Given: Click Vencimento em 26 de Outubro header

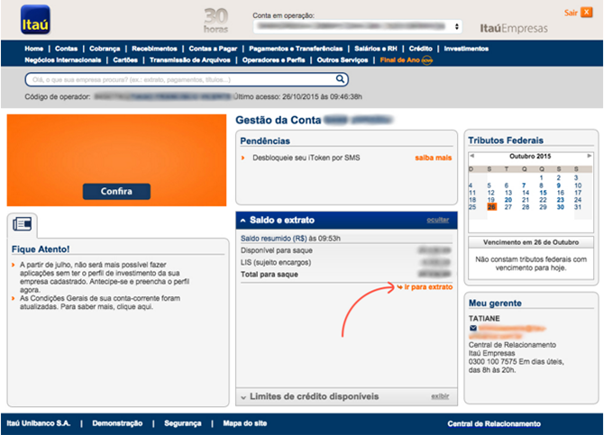Looking at the screenshot, I should [531, 242].
